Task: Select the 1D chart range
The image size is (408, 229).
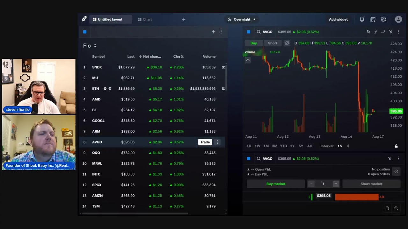Action: click(249, 146)
